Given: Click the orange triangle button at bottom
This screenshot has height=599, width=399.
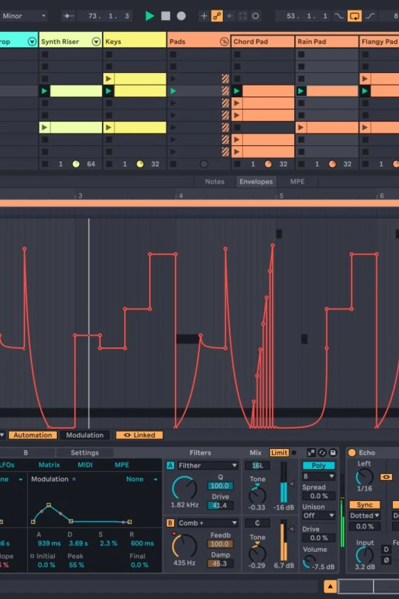Looking at the screenshot, I should click(330, 586).
